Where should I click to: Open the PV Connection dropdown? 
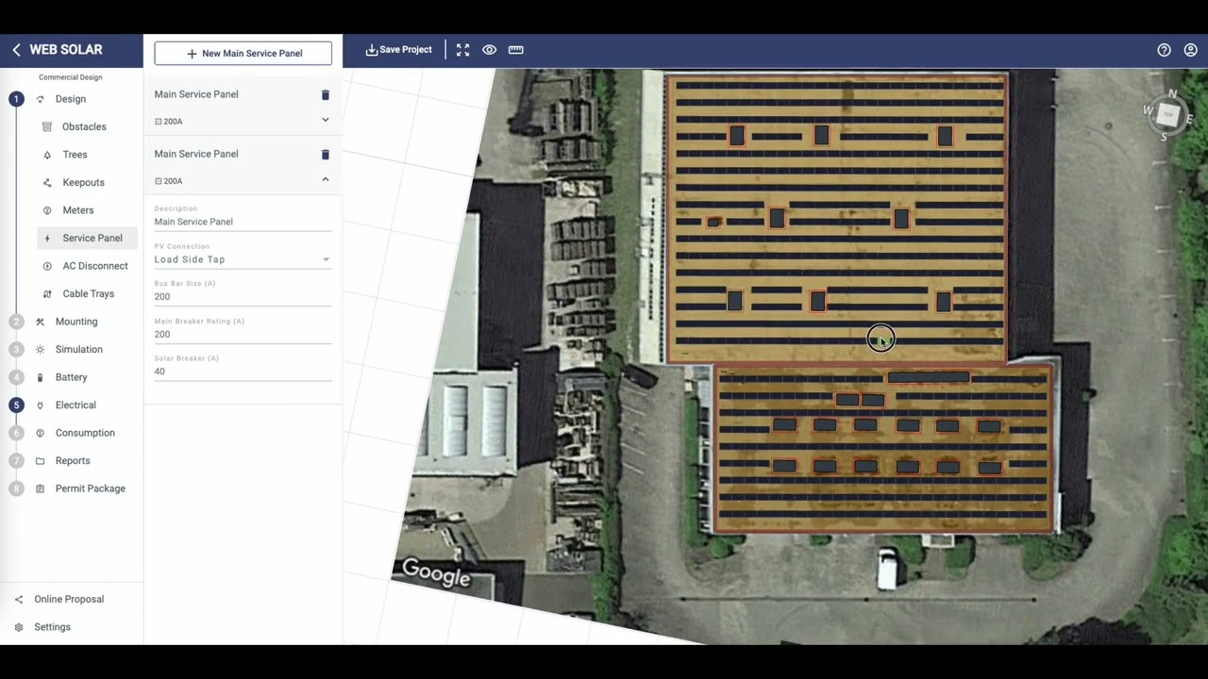coord(243,259)
